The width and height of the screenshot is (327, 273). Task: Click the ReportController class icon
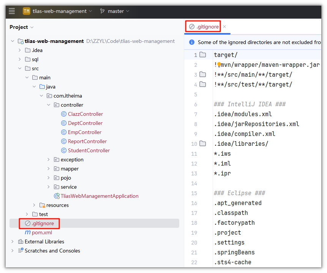[x=63, y=141]
